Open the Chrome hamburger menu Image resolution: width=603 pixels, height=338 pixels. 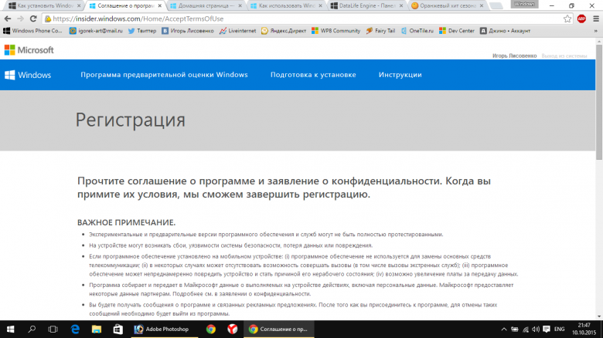(596, 19)
